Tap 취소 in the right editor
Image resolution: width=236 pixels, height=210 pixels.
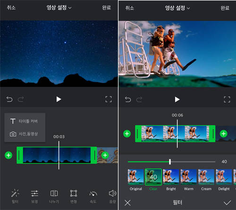point(130,8)
